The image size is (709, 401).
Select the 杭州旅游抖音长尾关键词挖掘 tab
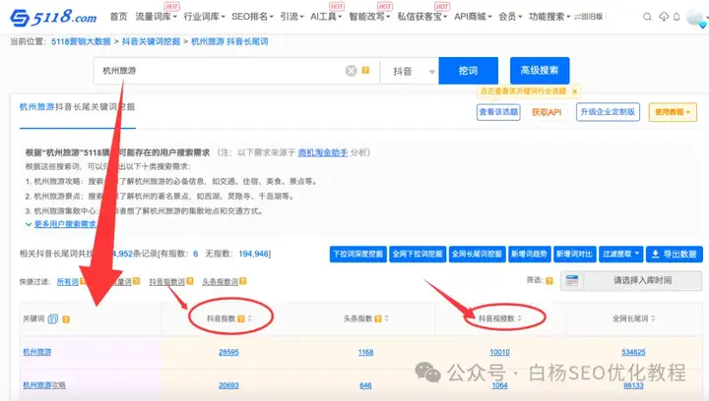click(x=78, y=107)
